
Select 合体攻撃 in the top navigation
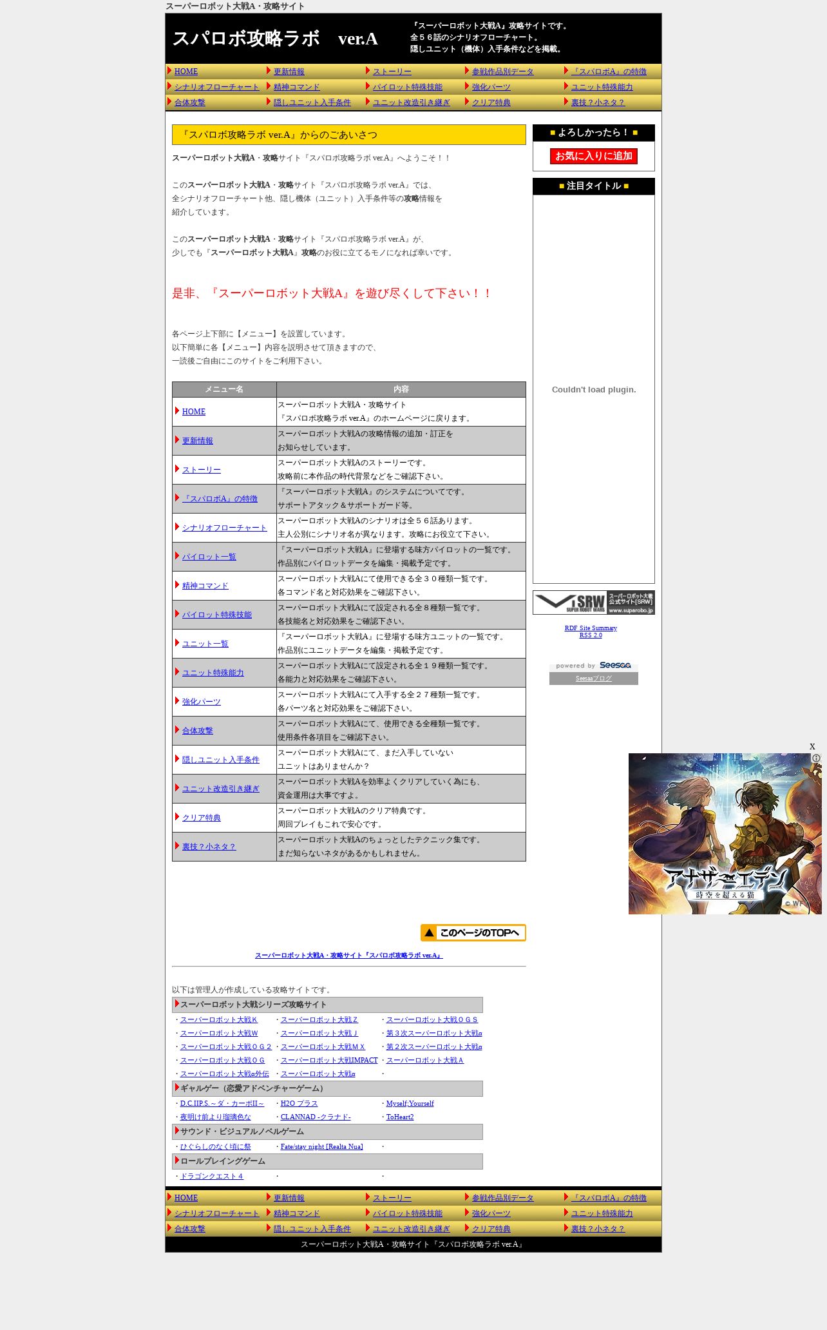tap(190, 102)
